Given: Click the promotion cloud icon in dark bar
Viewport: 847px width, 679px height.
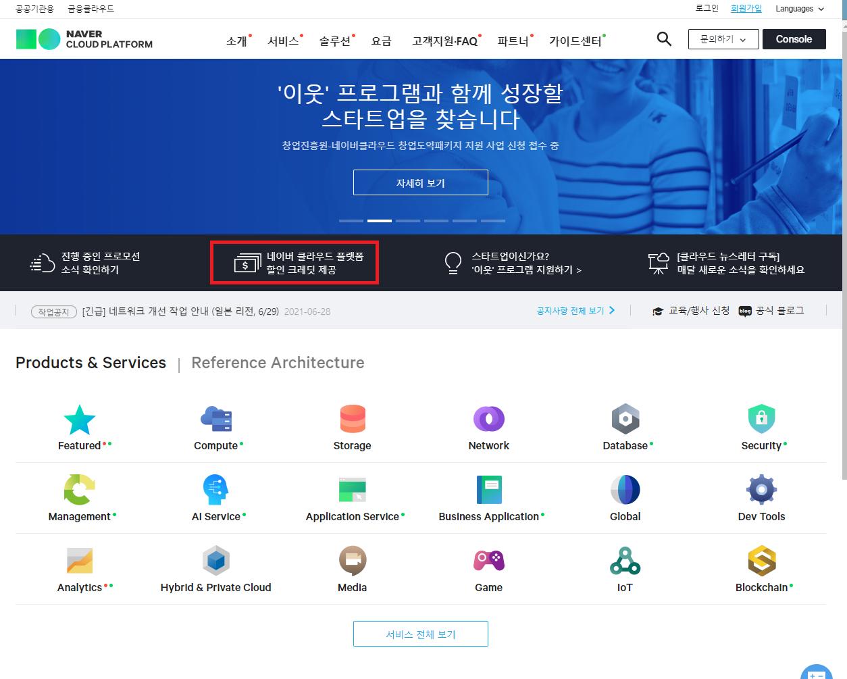Looking at the screenshot, I should point(43,263).
